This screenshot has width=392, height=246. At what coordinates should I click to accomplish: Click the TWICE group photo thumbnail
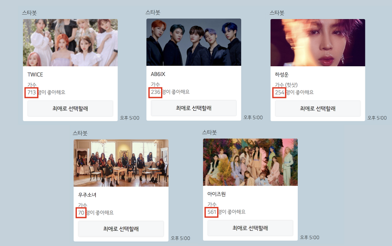(x=70, y=42)
